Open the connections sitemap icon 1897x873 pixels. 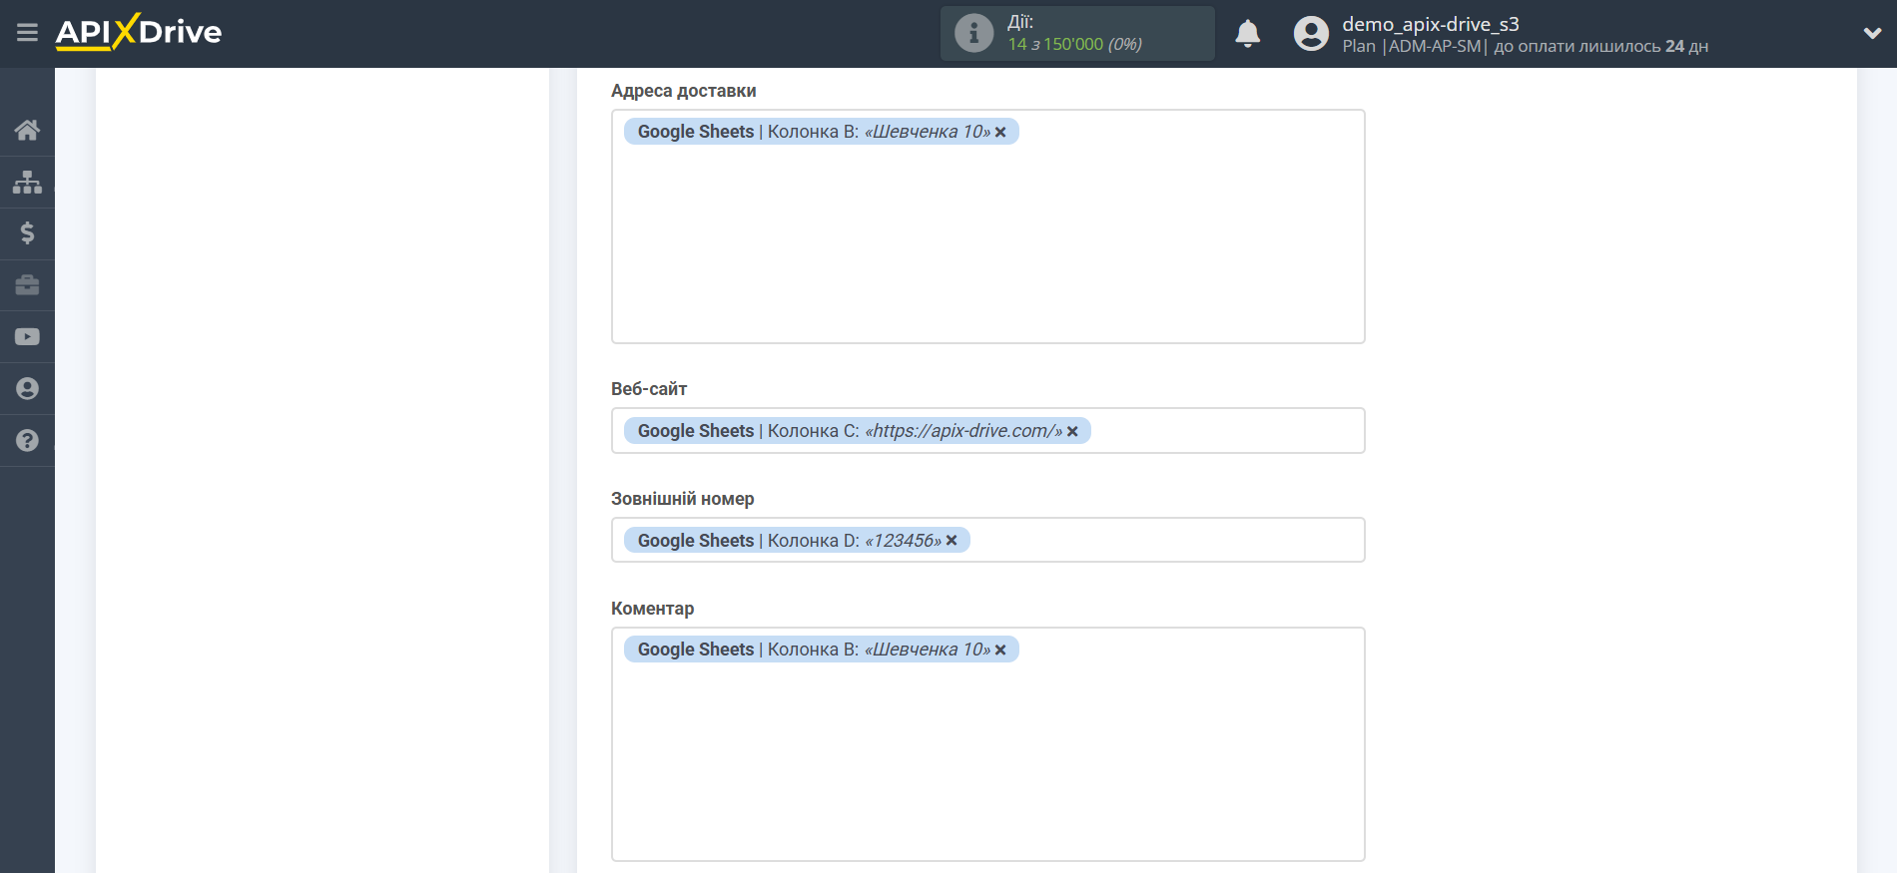[x=27, y=182]
